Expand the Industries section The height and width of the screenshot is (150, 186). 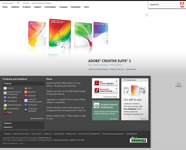pos(23,127)
